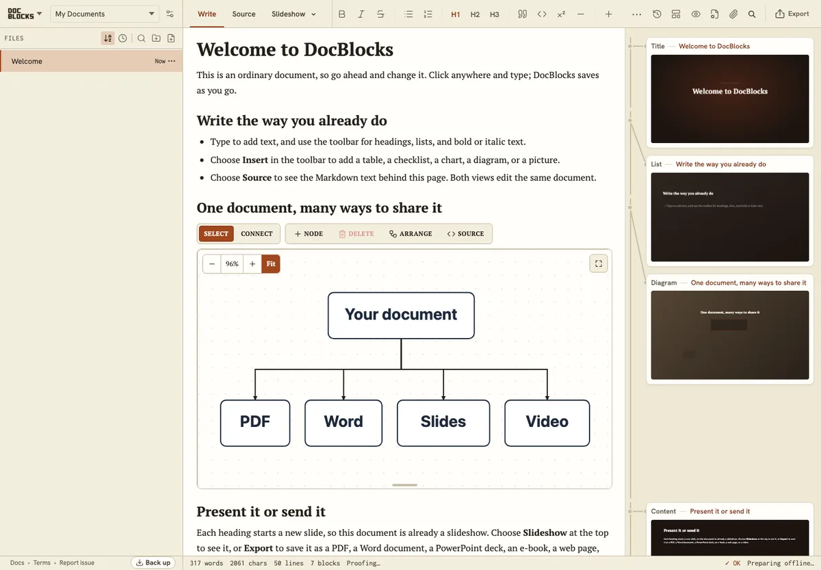Open the more options ellipsis in toolbar
Screen dimensions: 821x570
(x=637, y=14)
